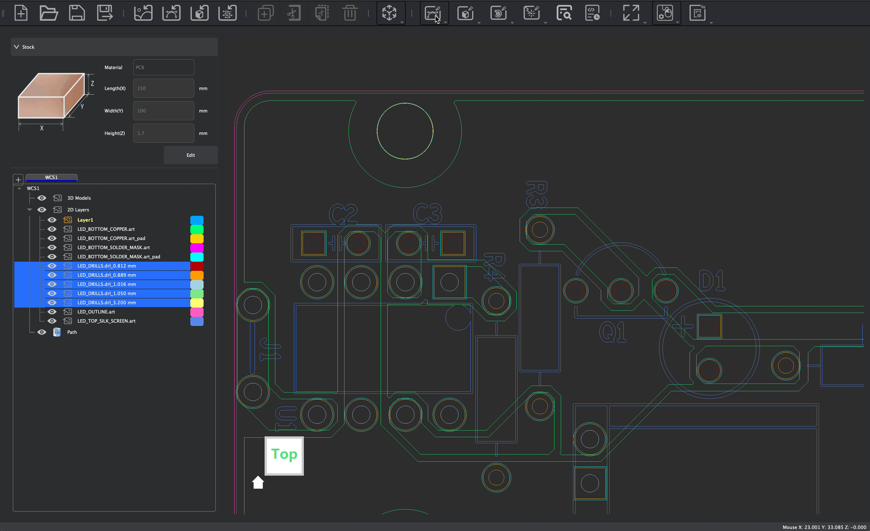
Task: Click the Import 3D model icon
Action: tap(200, 13)
